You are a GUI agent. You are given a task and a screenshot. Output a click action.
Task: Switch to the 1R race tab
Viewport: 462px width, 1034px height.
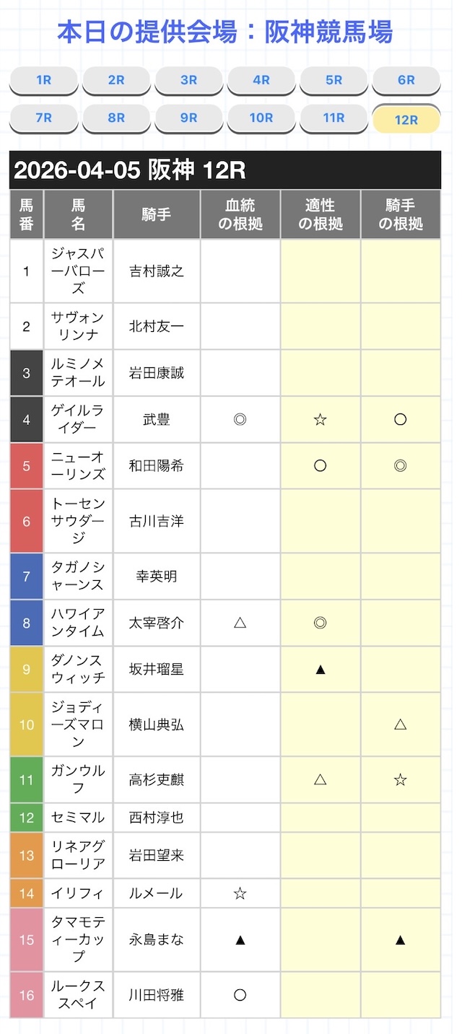click(43, 80)
